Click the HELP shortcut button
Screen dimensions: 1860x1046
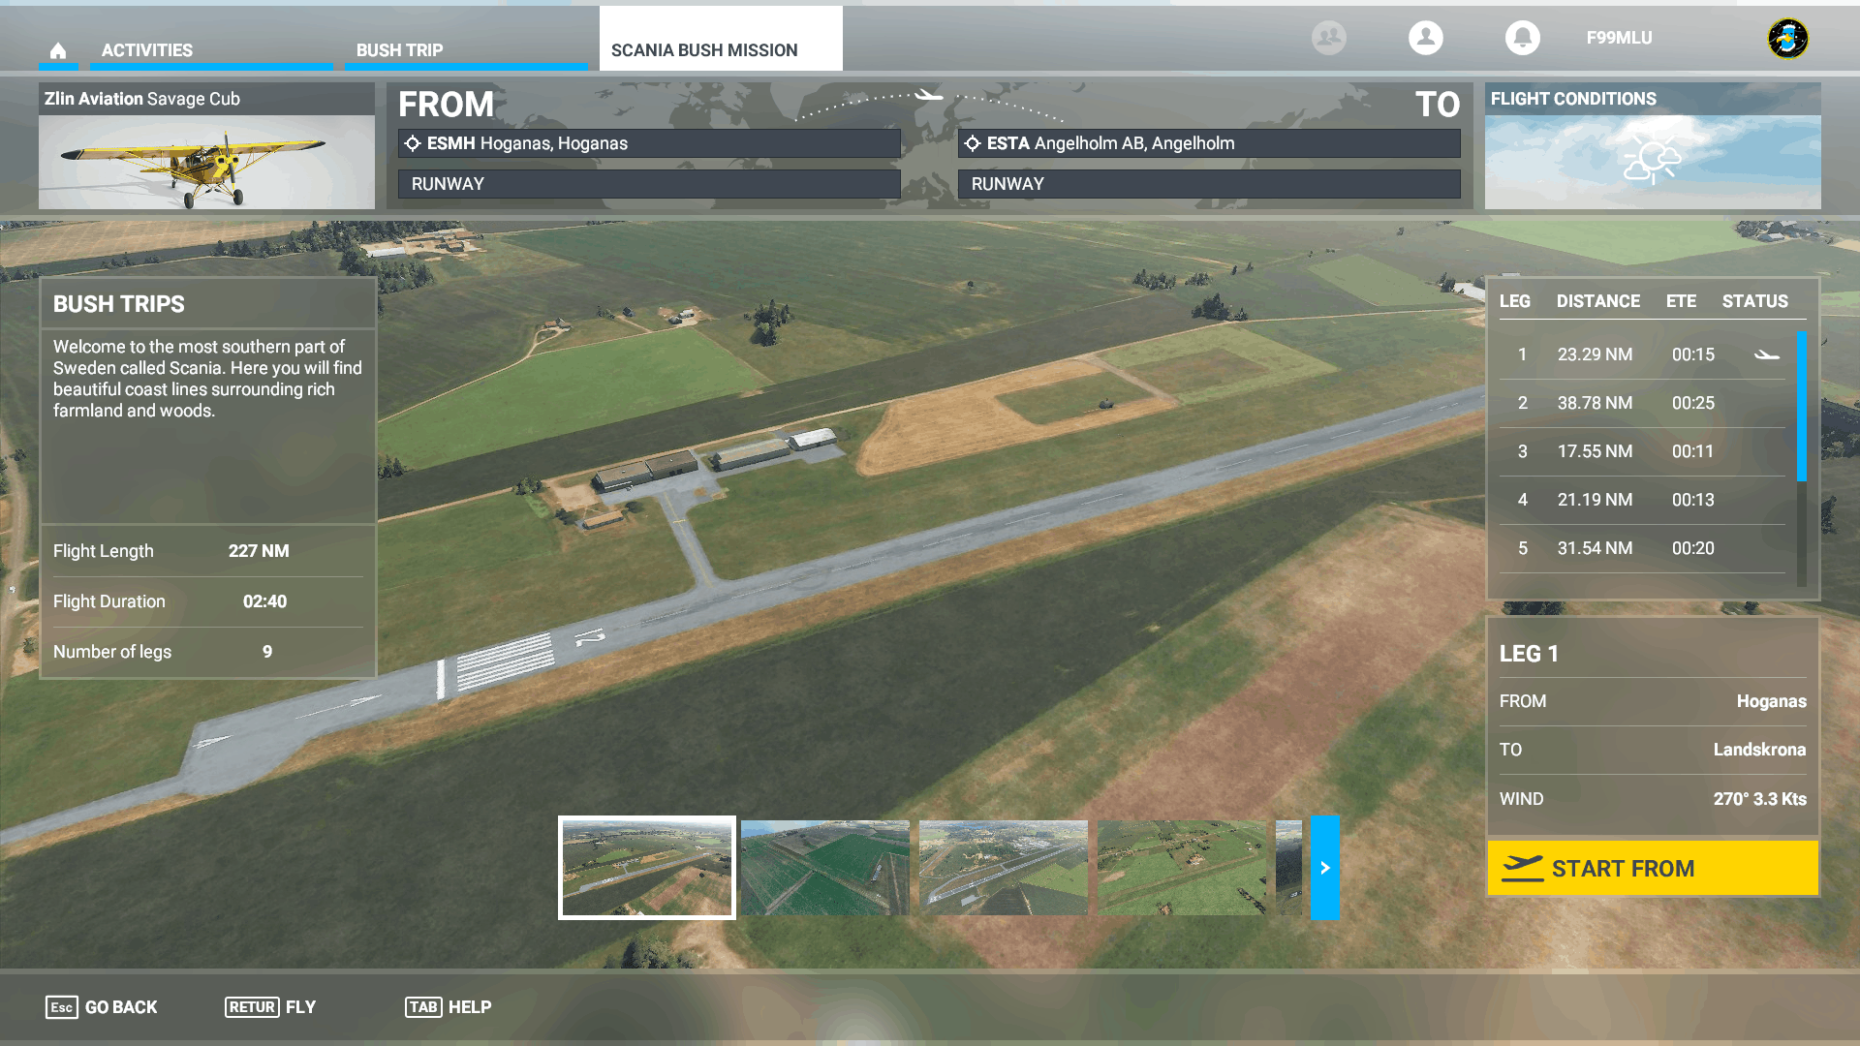point(449,1007)
